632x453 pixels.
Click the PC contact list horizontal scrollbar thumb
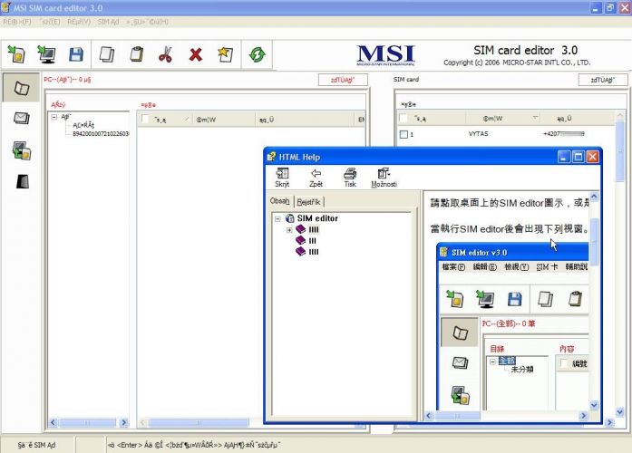(x=199, y=423)
